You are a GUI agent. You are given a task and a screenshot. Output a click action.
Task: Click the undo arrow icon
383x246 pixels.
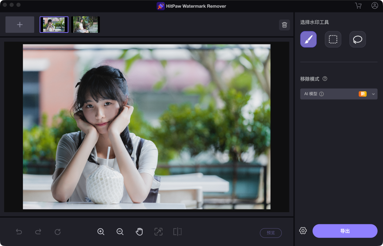(x=19, y=232)
